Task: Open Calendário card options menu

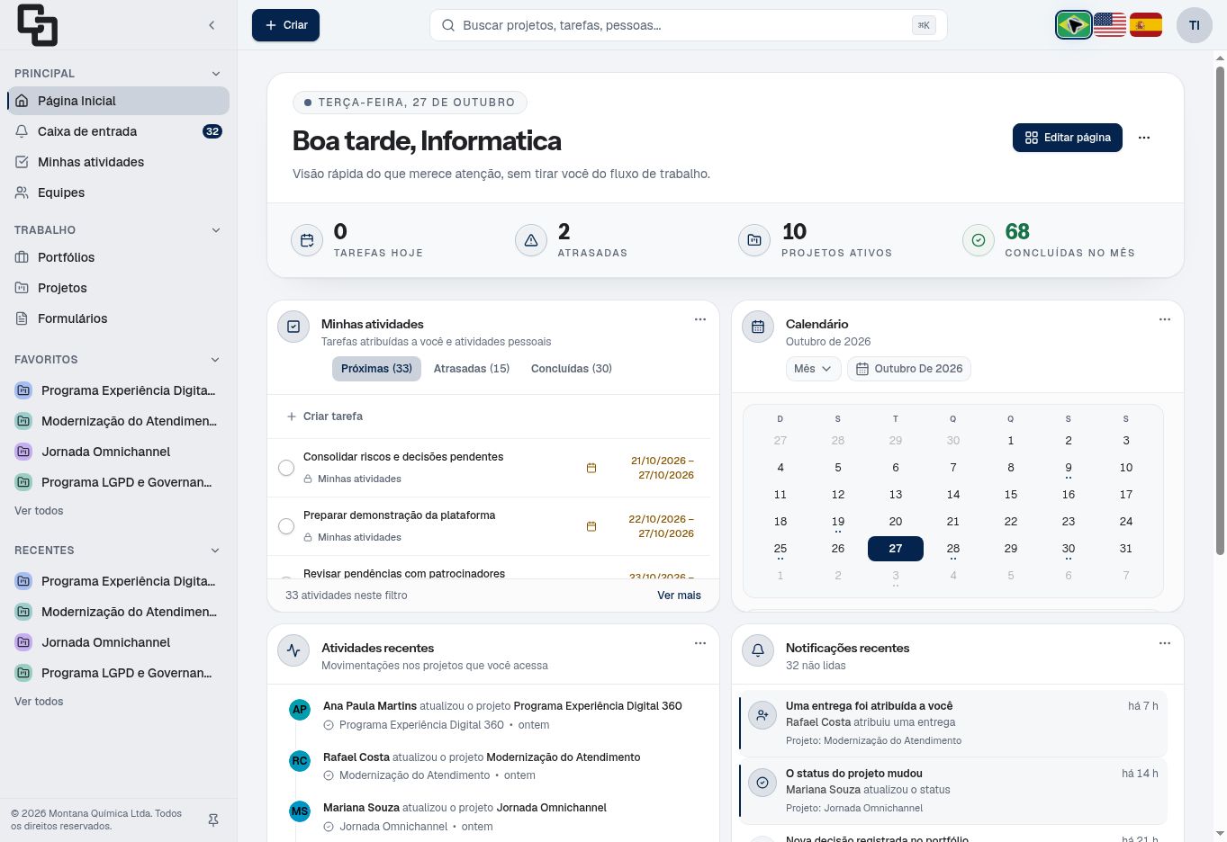Action: point(1165,319)
